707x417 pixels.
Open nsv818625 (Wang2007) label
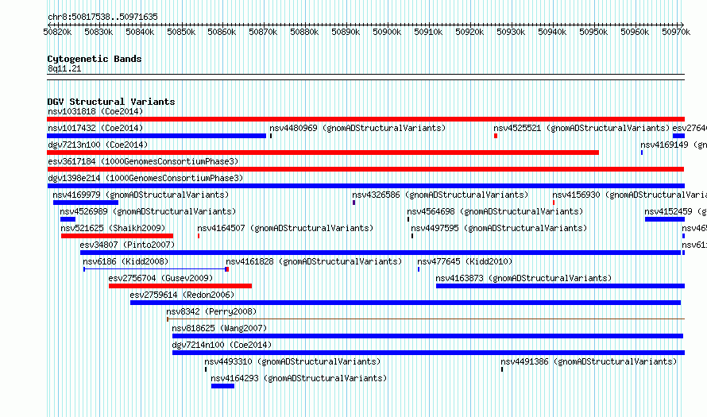219,328
